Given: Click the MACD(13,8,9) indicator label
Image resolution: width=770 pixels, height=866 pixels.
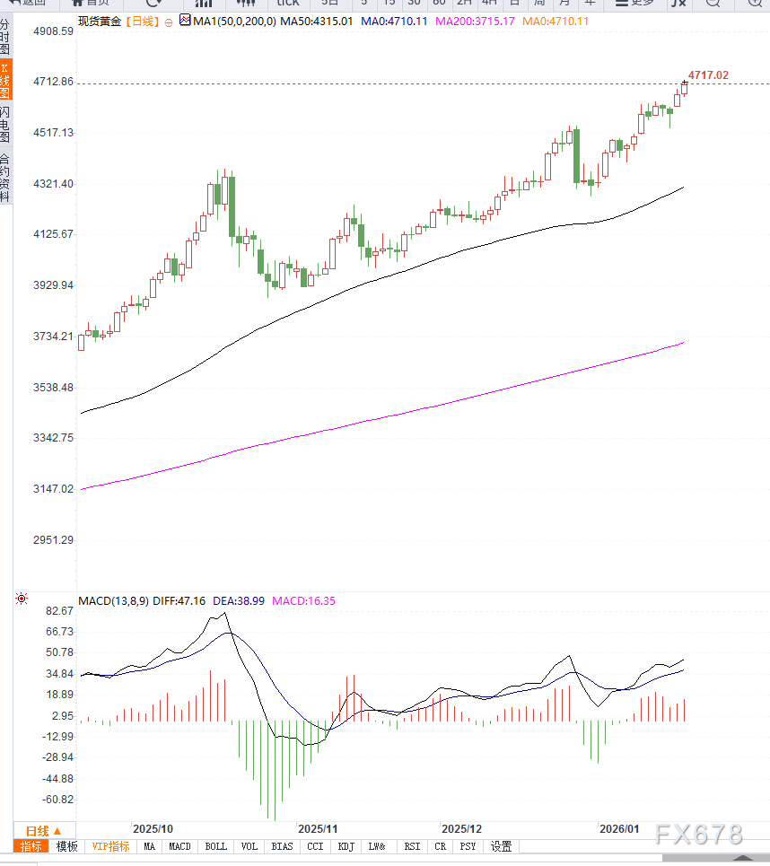Looking at the screenshot, I should coord(115,600).
